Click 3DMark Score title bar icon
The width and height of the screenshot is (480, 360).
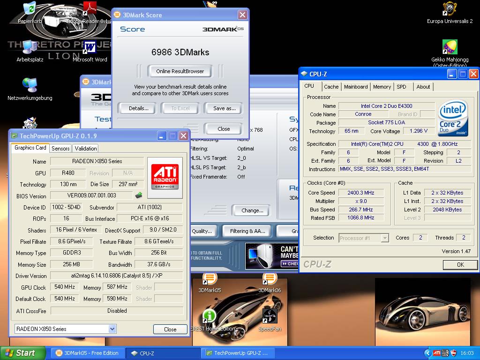pos(117,15)
